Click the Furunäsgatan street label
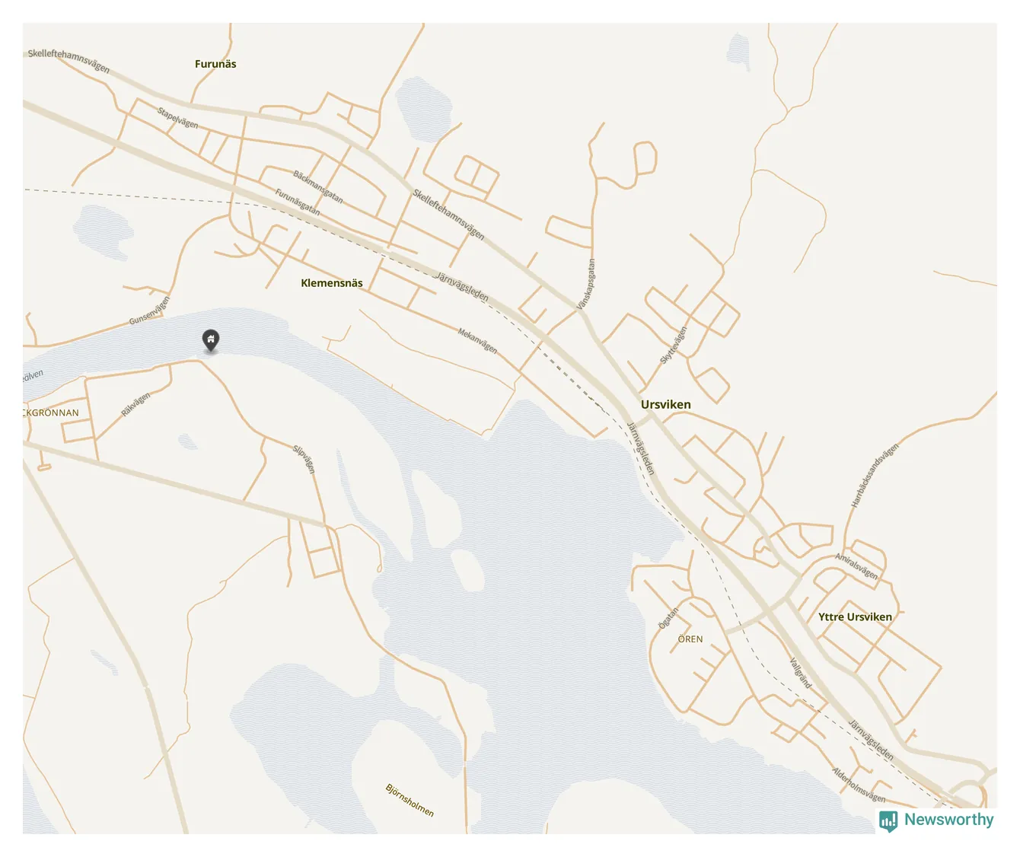 (298, 202)
